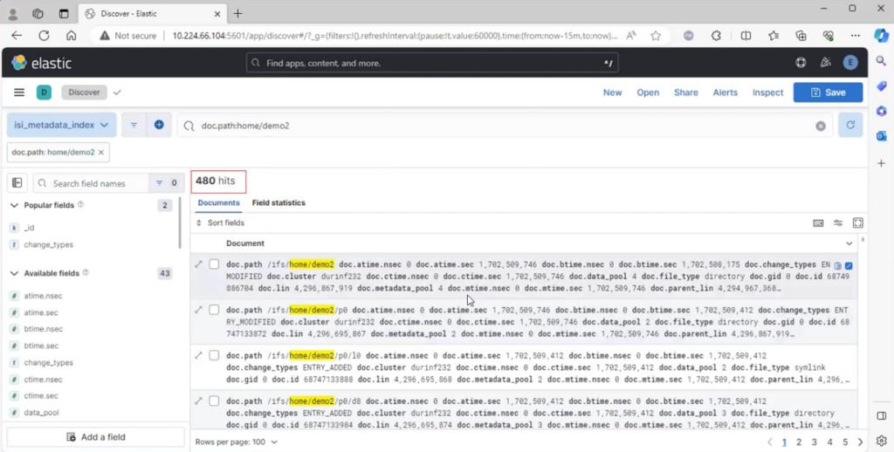The height and width of the screenshot is (452, 894).
Task: Clear the search query text
Action: pos(820,126)
